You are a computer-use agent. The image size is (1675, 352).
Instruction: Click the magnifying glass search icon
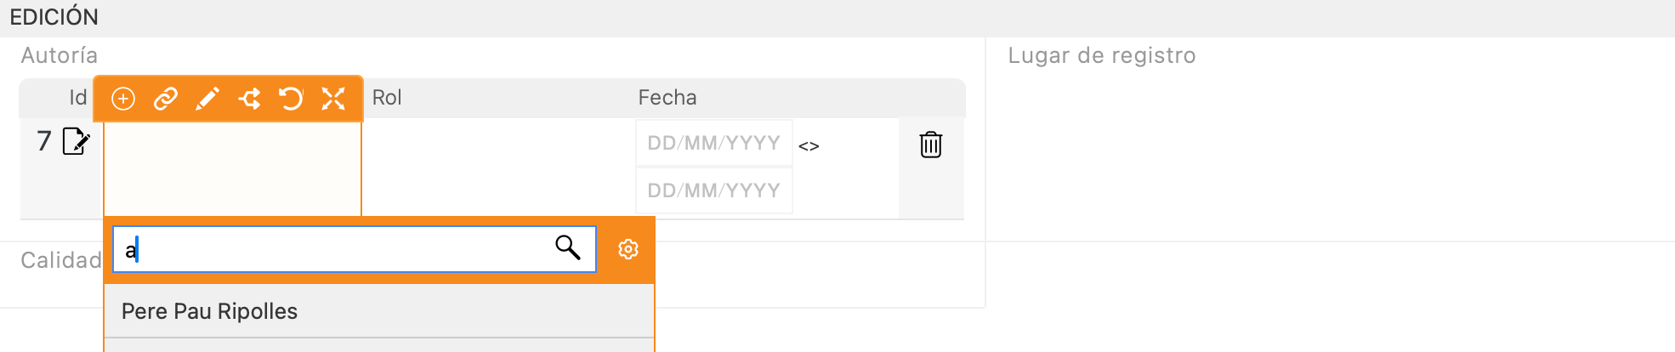(x=568, y=247)
